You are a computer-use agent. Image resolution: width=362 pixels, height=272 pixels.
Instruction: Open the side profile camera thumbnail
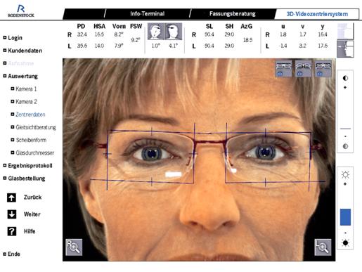[x=345, y=49]
